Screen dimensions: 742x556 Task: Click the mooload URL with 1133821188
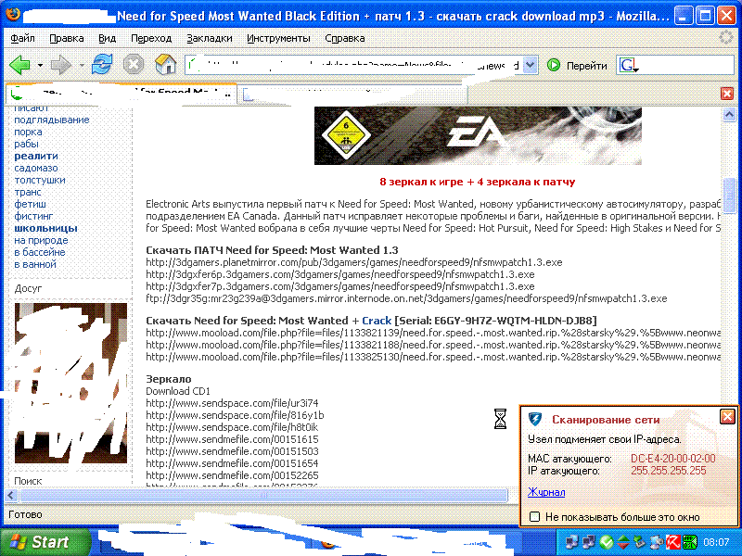[433, 345]
